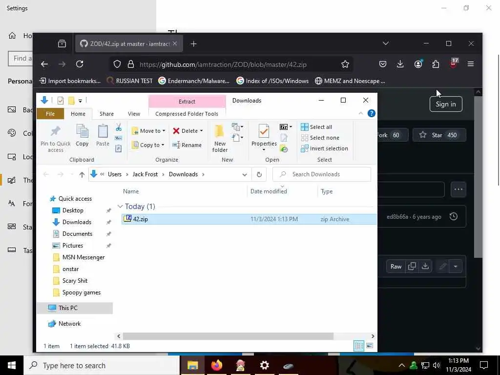The image size is (500, 375).
Task: Open the Firefox extensions puzzle icon
Action: 436,64
